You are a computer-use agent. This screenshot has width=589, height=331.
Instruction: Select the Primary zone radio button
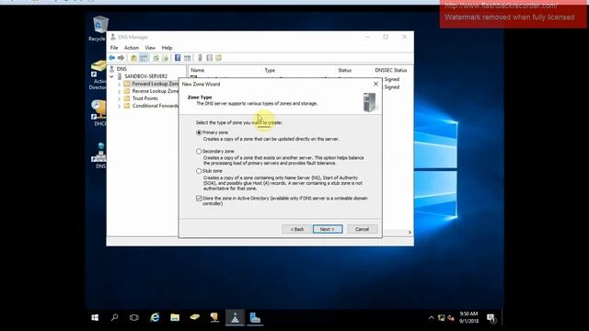pos(199,132)
